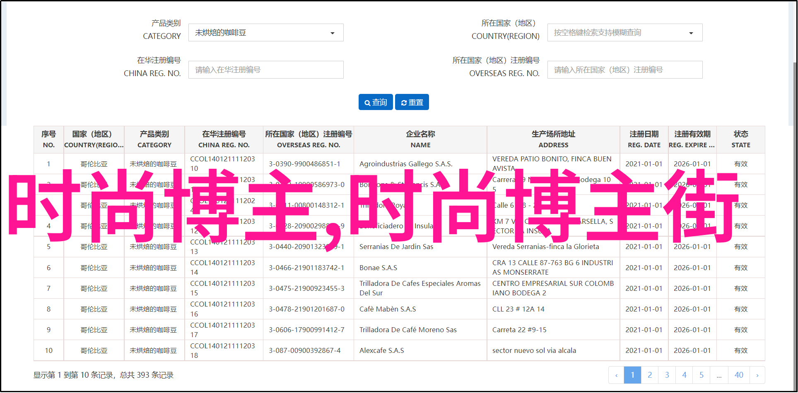
Task: Click the 产品类别 CATEGORY column header
Action: pyautogui.click(x=154, y=139)
